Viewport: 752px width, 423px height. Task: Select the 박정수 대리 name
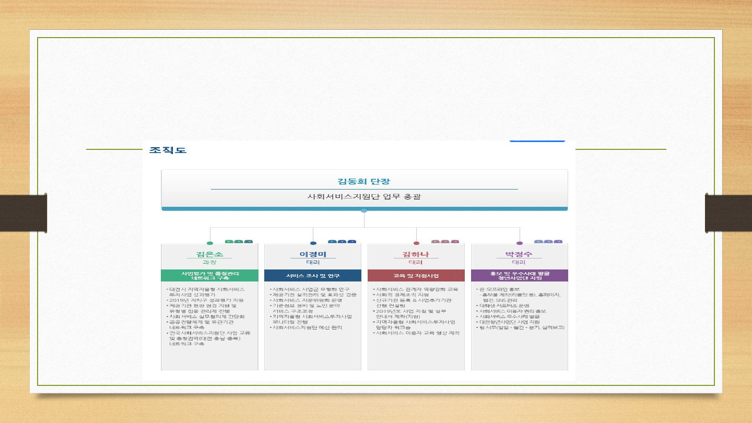point(519,255)
